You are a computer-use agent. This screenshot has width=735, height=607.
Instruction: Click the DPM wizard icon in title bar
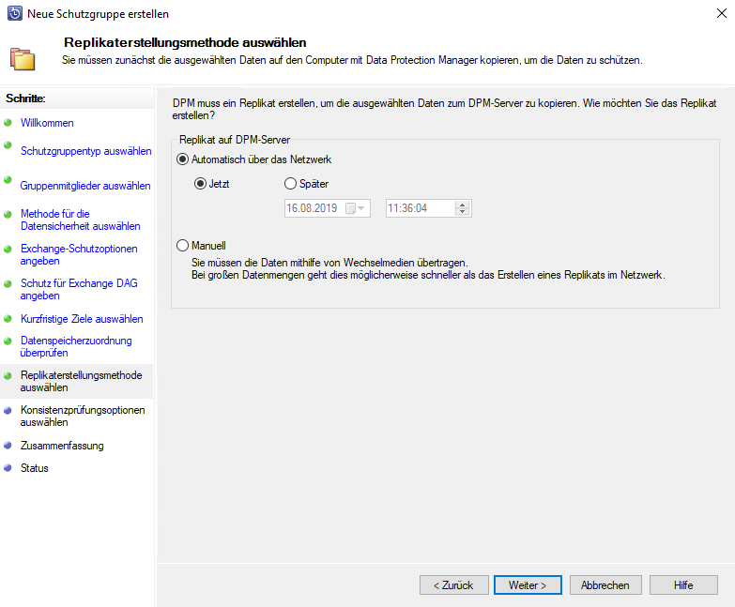pyautogui.click(x=14, y=13)
